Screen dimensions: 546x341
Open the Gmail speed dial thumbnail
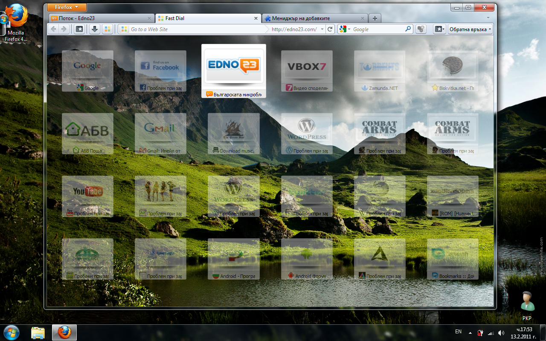tap(160, 133)
